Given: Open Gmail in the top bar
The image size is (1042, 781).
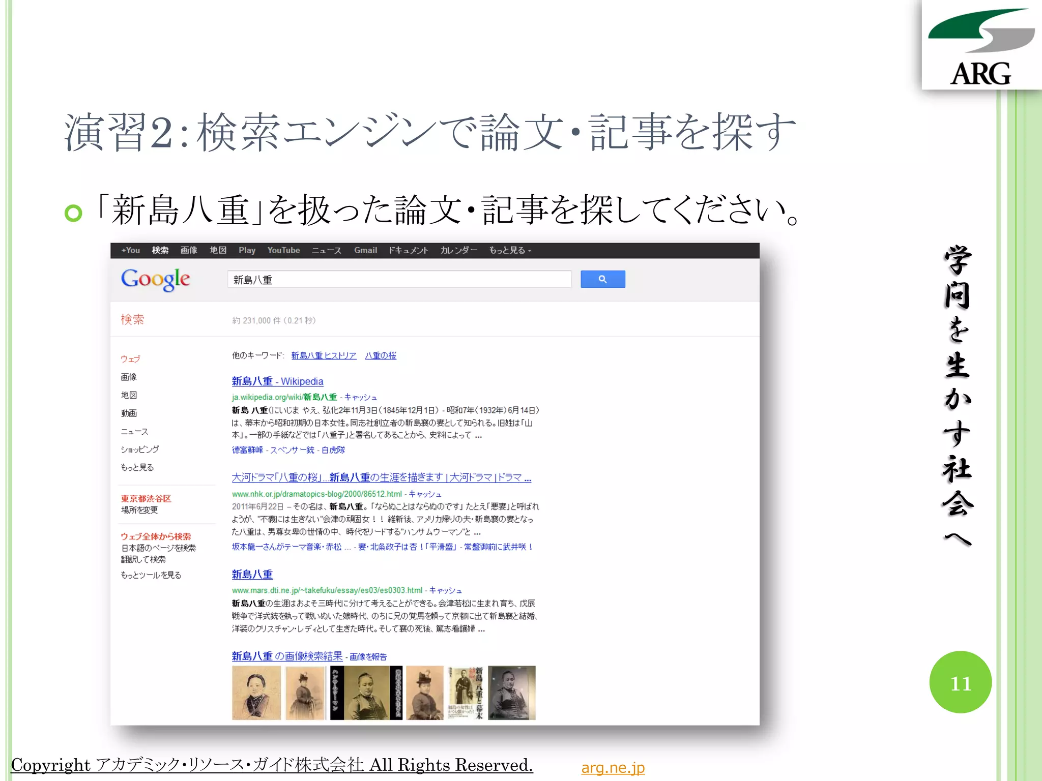Looking at the screenshot, I should pyautogui.click(x=365, y=250).
